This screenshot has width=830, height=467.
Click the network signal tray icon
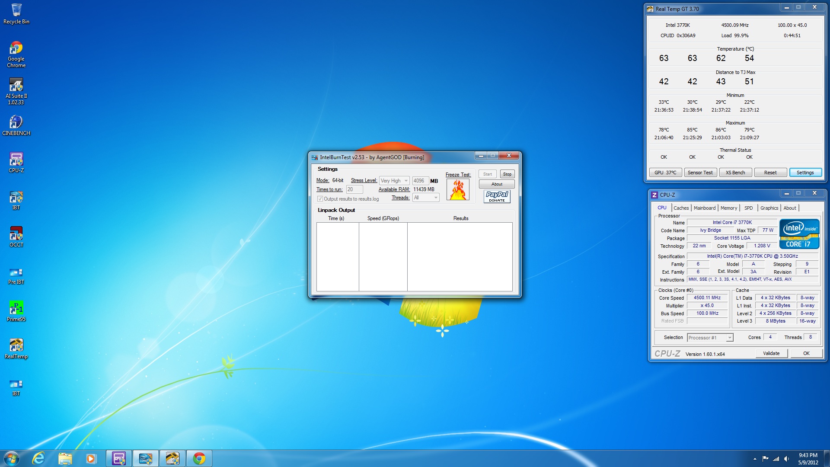776,459
